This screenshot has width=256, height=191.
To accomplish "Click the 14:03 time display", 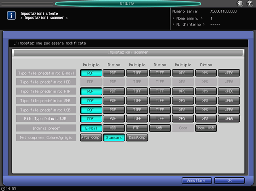I will 11,189.
